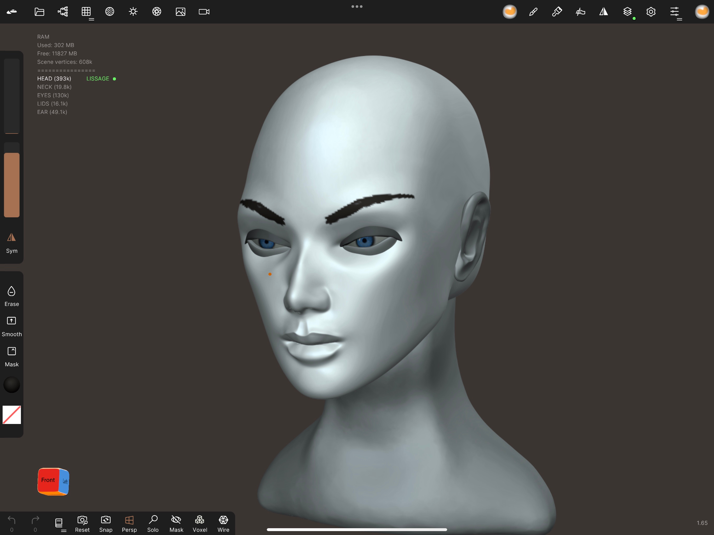Viewport: 714px width, 535px height.
Task: Open the Nomad Sculpt logo menu
Action: [11, 12]
